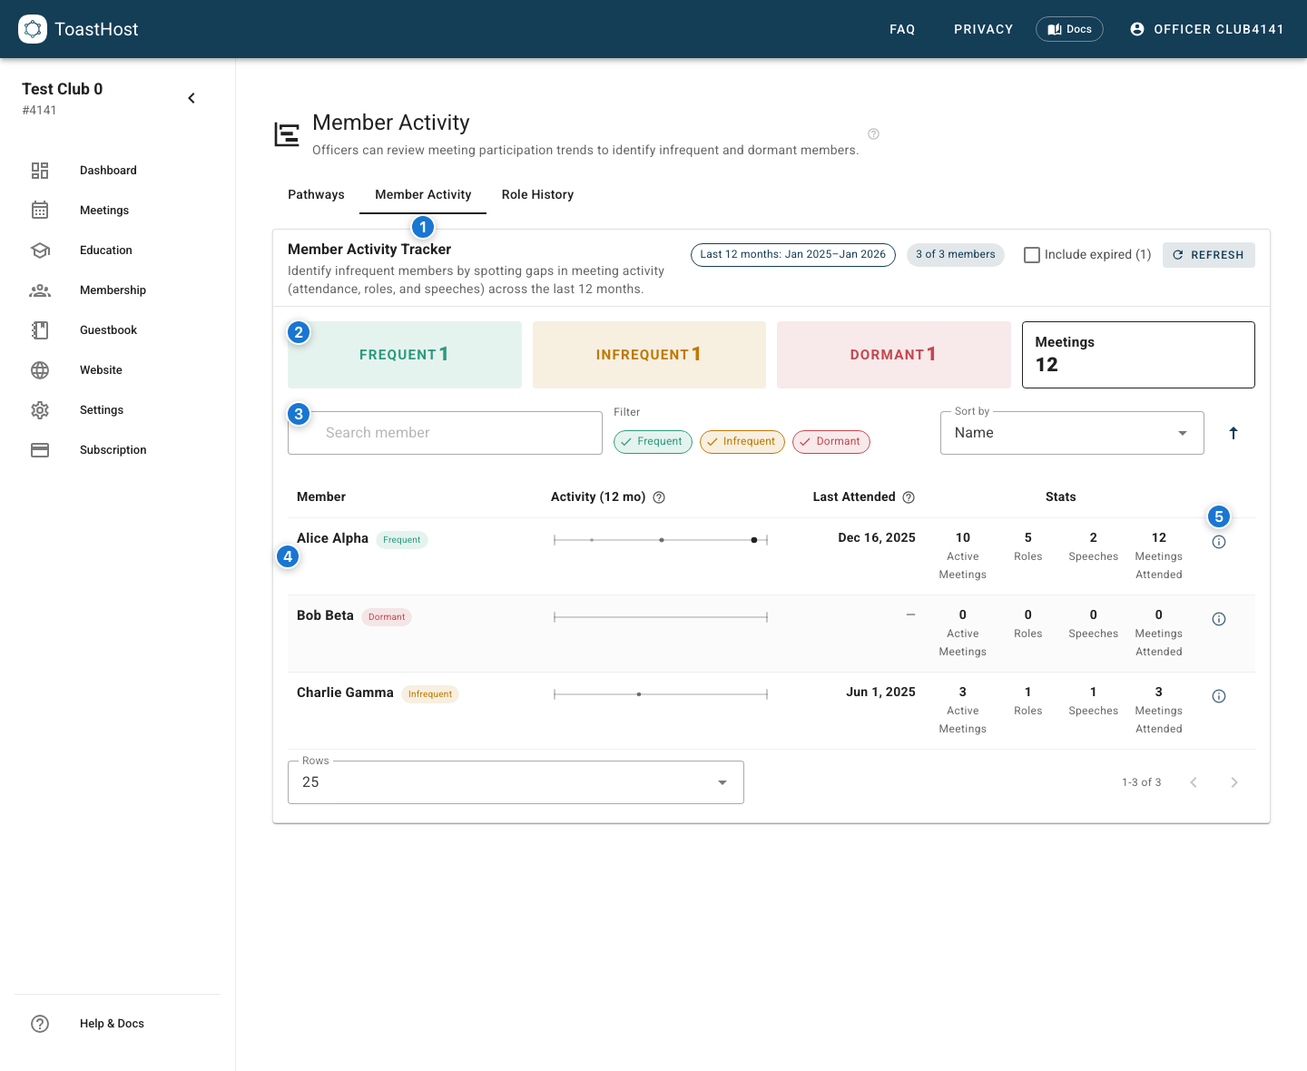This screenshot has width=1307, height=1071.
Task: Switch to the Pathways tab
Action: click(316, 195)
